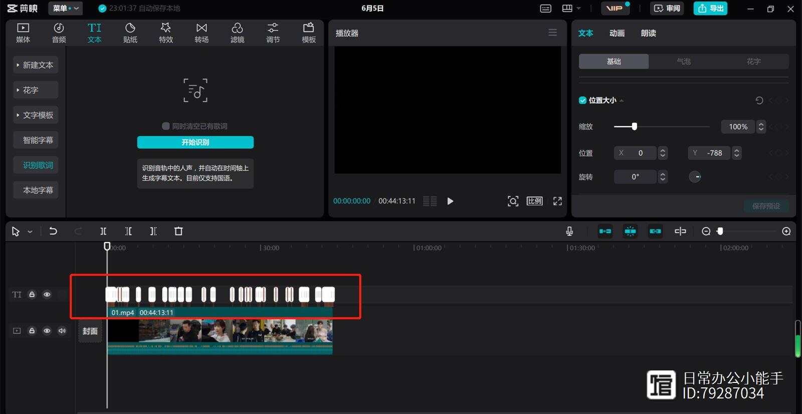Toggle clip linkage
Screen dimensions: 802x414
655,231
